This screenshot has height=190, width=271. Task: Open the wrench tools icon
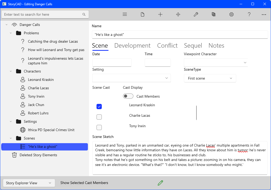[x=196, y=15]
